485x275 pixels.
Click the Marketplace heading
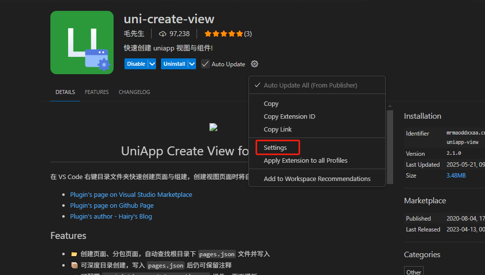425,200
